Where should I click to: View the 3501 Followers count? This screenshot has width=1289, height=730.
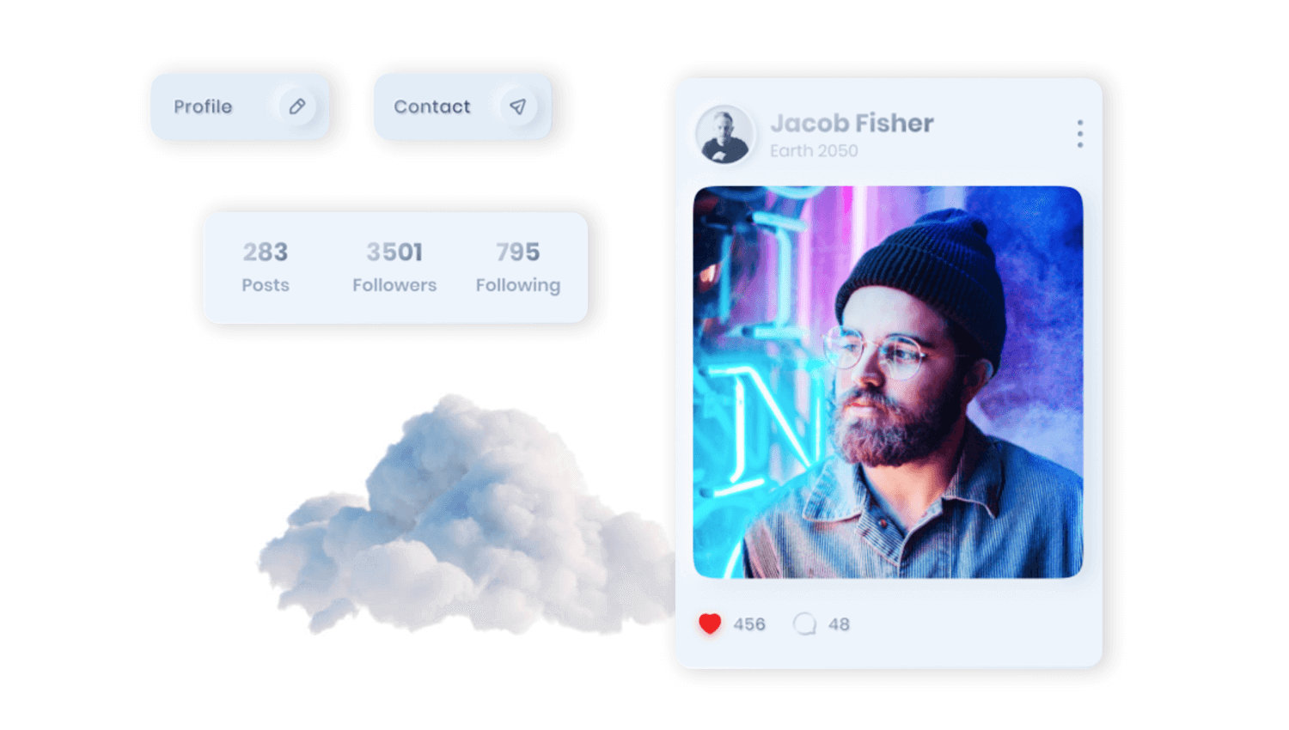point(394,252)
